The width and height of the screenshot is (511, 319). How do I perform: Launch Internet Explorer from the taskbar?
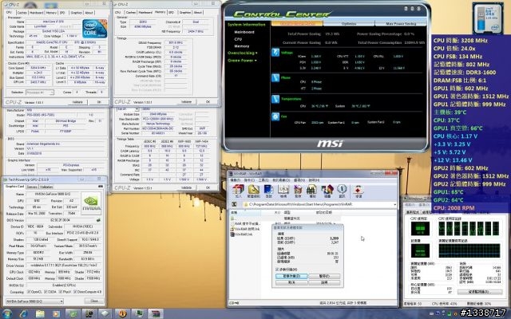click(23, 313)
